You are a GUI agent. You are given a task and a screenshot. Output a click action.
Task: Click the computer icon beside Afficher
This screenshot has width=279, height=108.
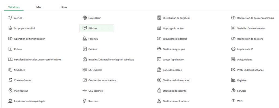pos(109,28)
